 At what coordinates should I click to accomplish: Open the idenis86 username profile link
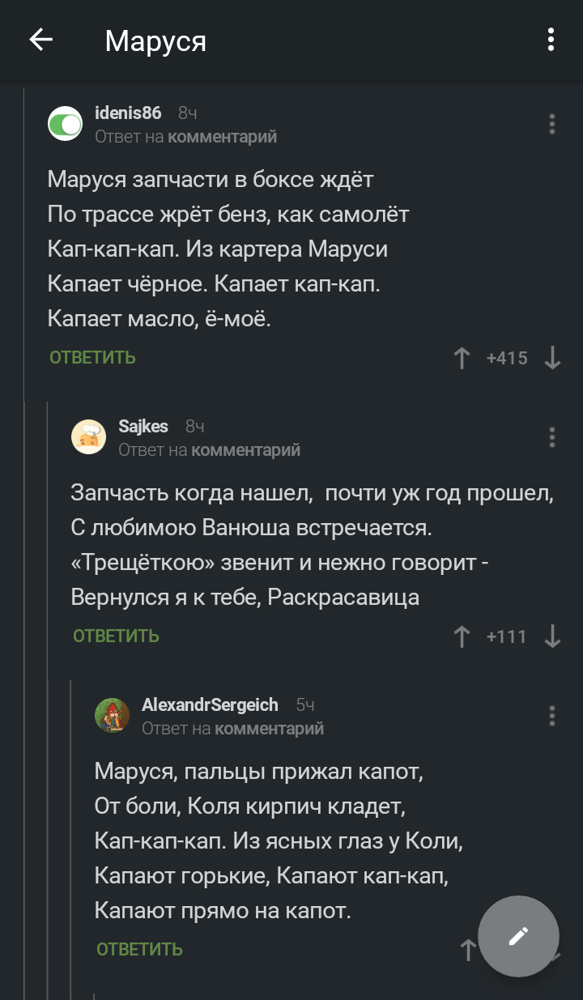point(128,113)
